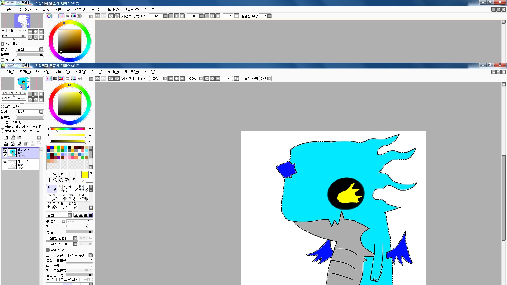Image resolution: width=507 pixels, height=285 pixels.
Task: Select the magic wand selection tool
Action: 61,174
